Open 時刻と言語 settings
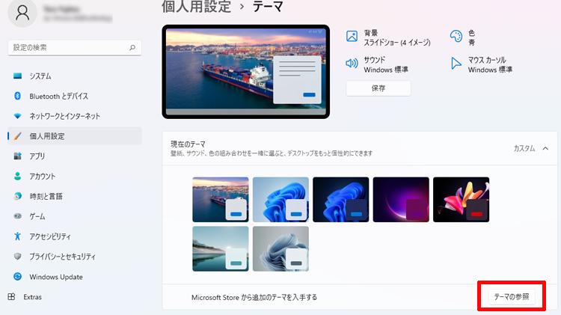Viewport: 561px width, 315px height. 74,196
